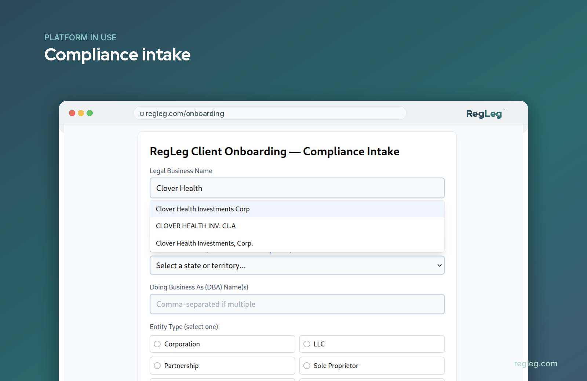Select the LLC entity type
Image resolution: width=587 pixels, height=381 pixels.
(372, 344)
